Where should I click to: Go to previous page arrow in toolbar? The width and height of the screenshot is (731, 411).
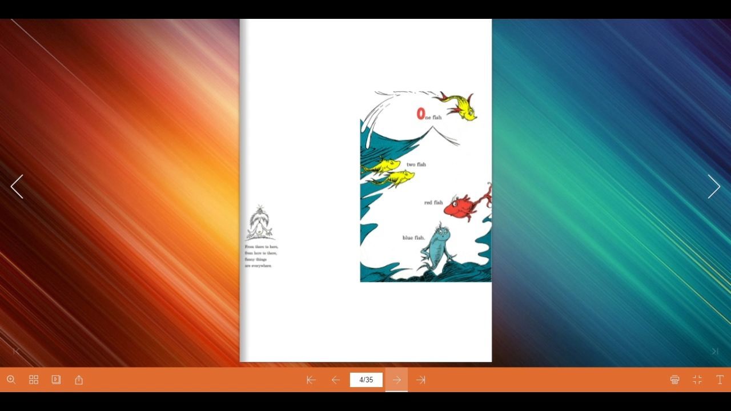click(336, 380)
